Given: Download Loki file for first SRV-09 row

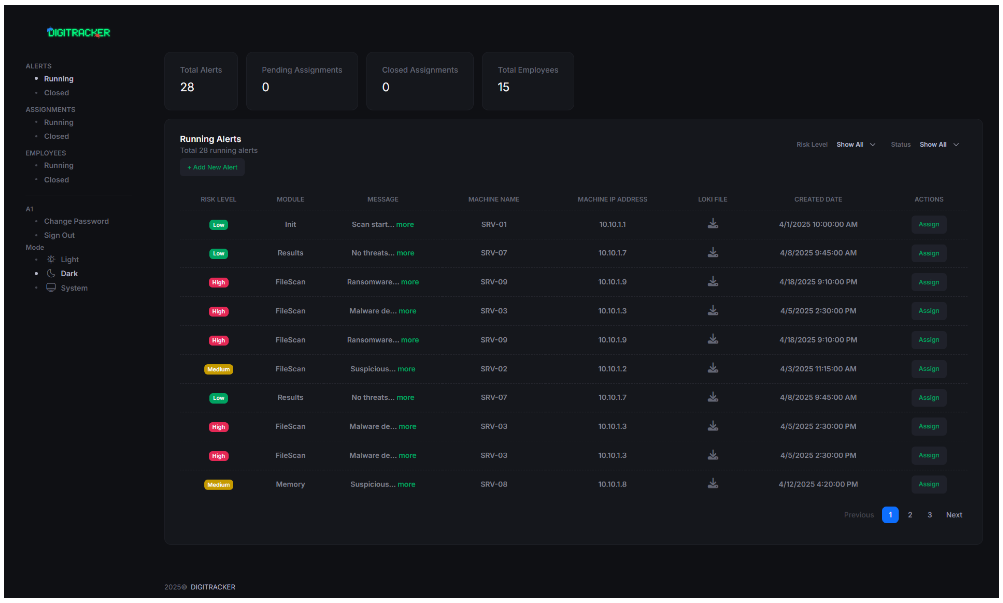Looking at the screenshot, I should (712, 282).
